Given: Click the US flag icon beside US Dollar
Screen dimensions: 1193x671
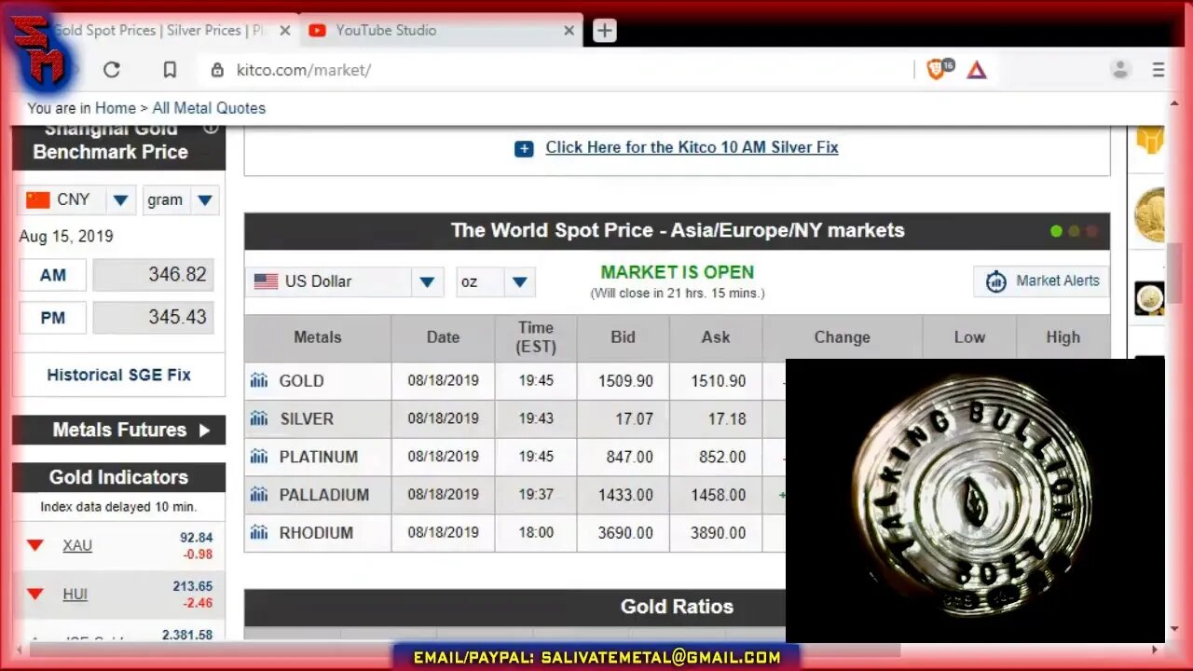Looking at the screenshot, I should pyautogui.click(x=267, y=281).
